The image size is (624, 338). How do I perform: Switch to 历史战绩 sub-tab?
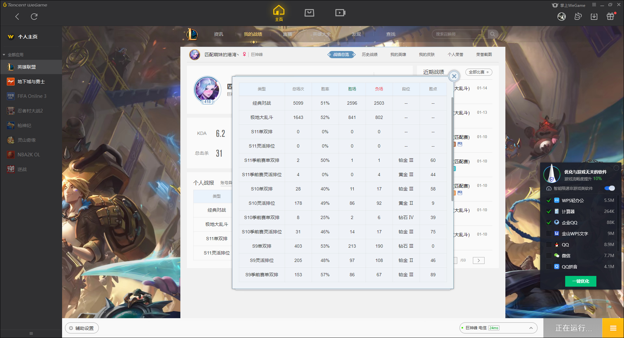[x=370, y=55]
